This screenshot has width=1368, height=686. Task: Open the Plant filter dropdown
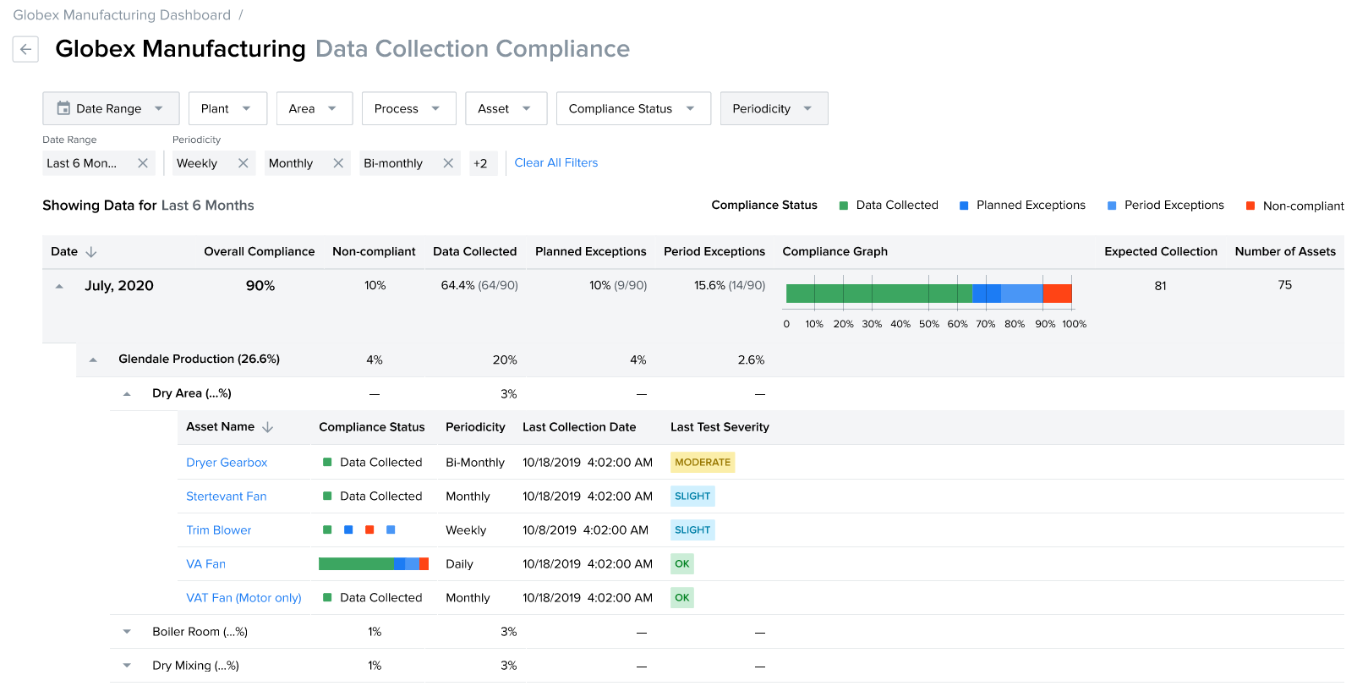[x=227, y=108]
